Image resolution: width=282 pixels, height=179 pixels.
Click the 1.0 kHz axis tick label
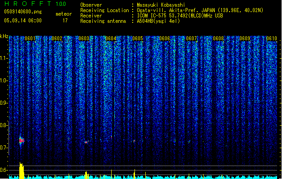[4, 81]
